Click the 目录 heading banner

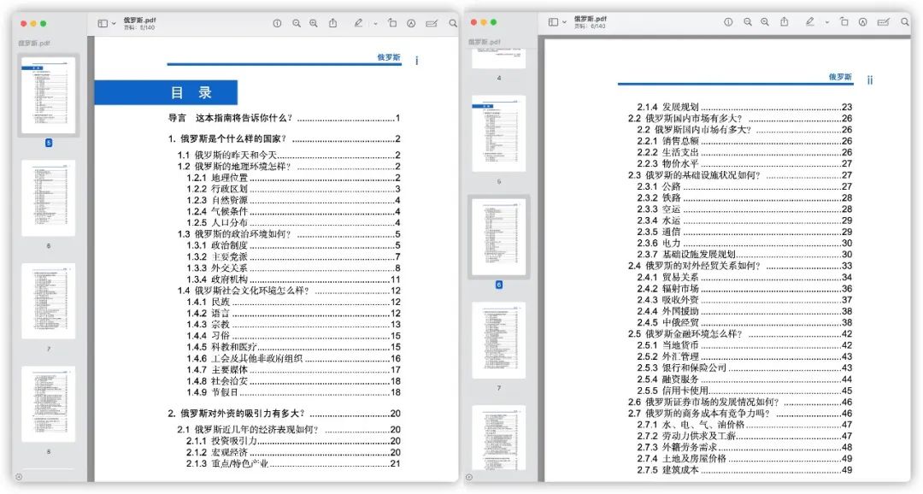coord(166,92)
